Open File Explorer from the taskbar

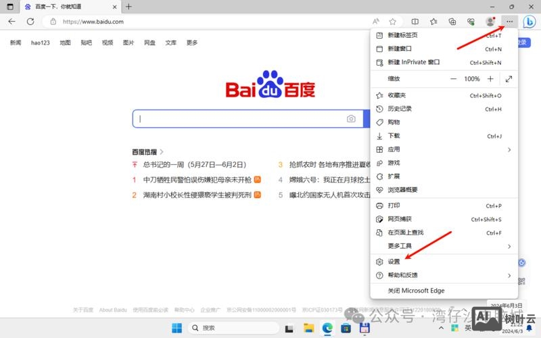click(308, 328)
